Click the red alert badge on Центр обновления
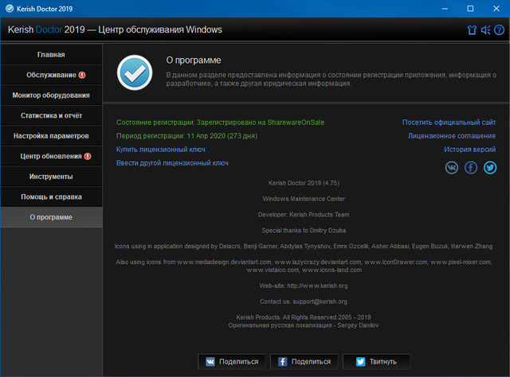Viewport: 510px width, 377px height. pos(88,157)
